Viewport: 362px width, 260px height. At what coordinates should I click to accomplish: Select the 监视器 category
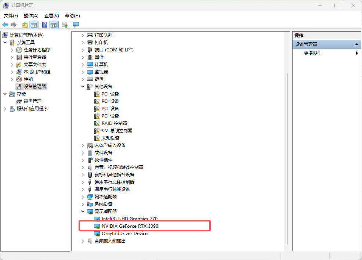pyautogui.click(x=101, y=72)
